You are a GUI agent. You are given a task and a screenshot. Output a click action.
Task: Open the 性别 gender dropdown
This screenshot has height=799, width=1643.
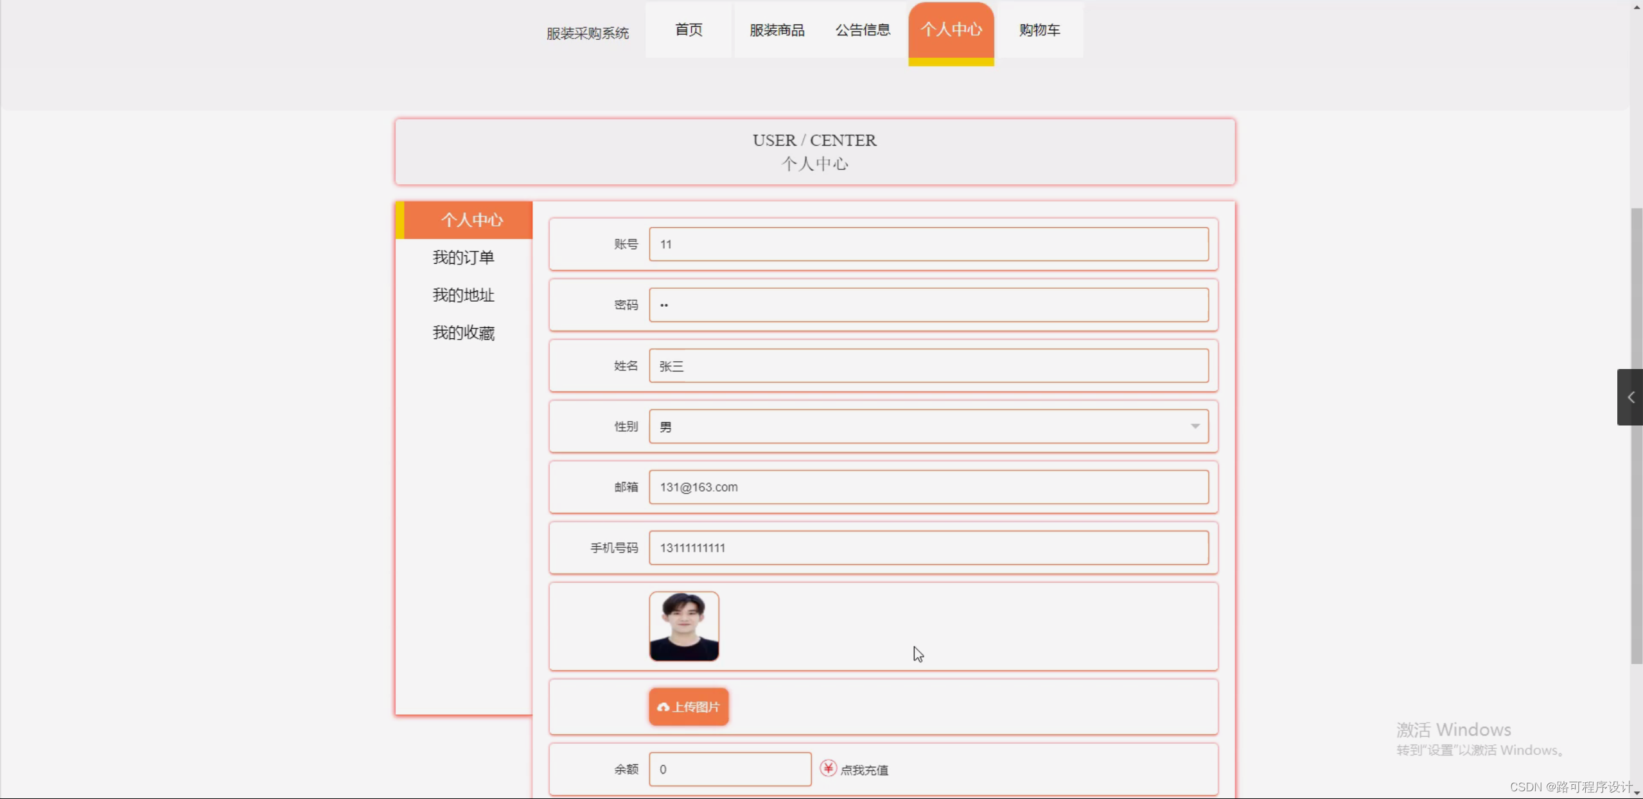[1193, 425]
